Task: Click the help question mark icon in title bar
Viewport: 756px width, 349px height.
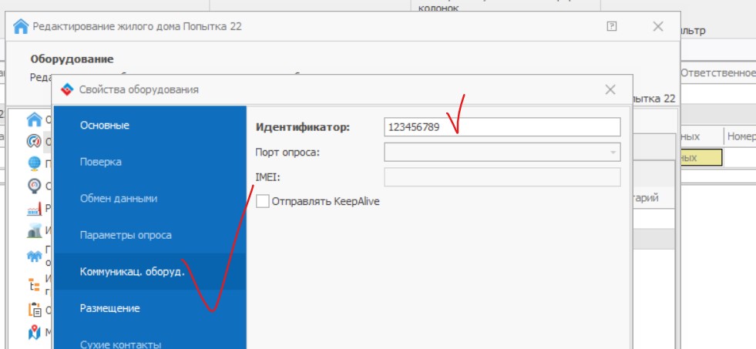Action: coord(612,26)
